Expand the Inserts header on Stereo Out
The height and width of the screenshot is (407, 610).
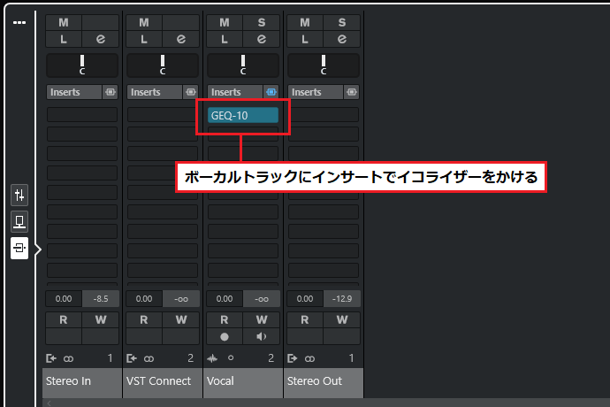coord(316,92)
